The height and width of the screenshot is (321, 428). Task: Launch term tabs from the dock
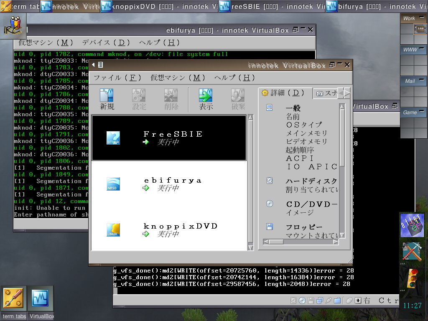click(13, 298)
